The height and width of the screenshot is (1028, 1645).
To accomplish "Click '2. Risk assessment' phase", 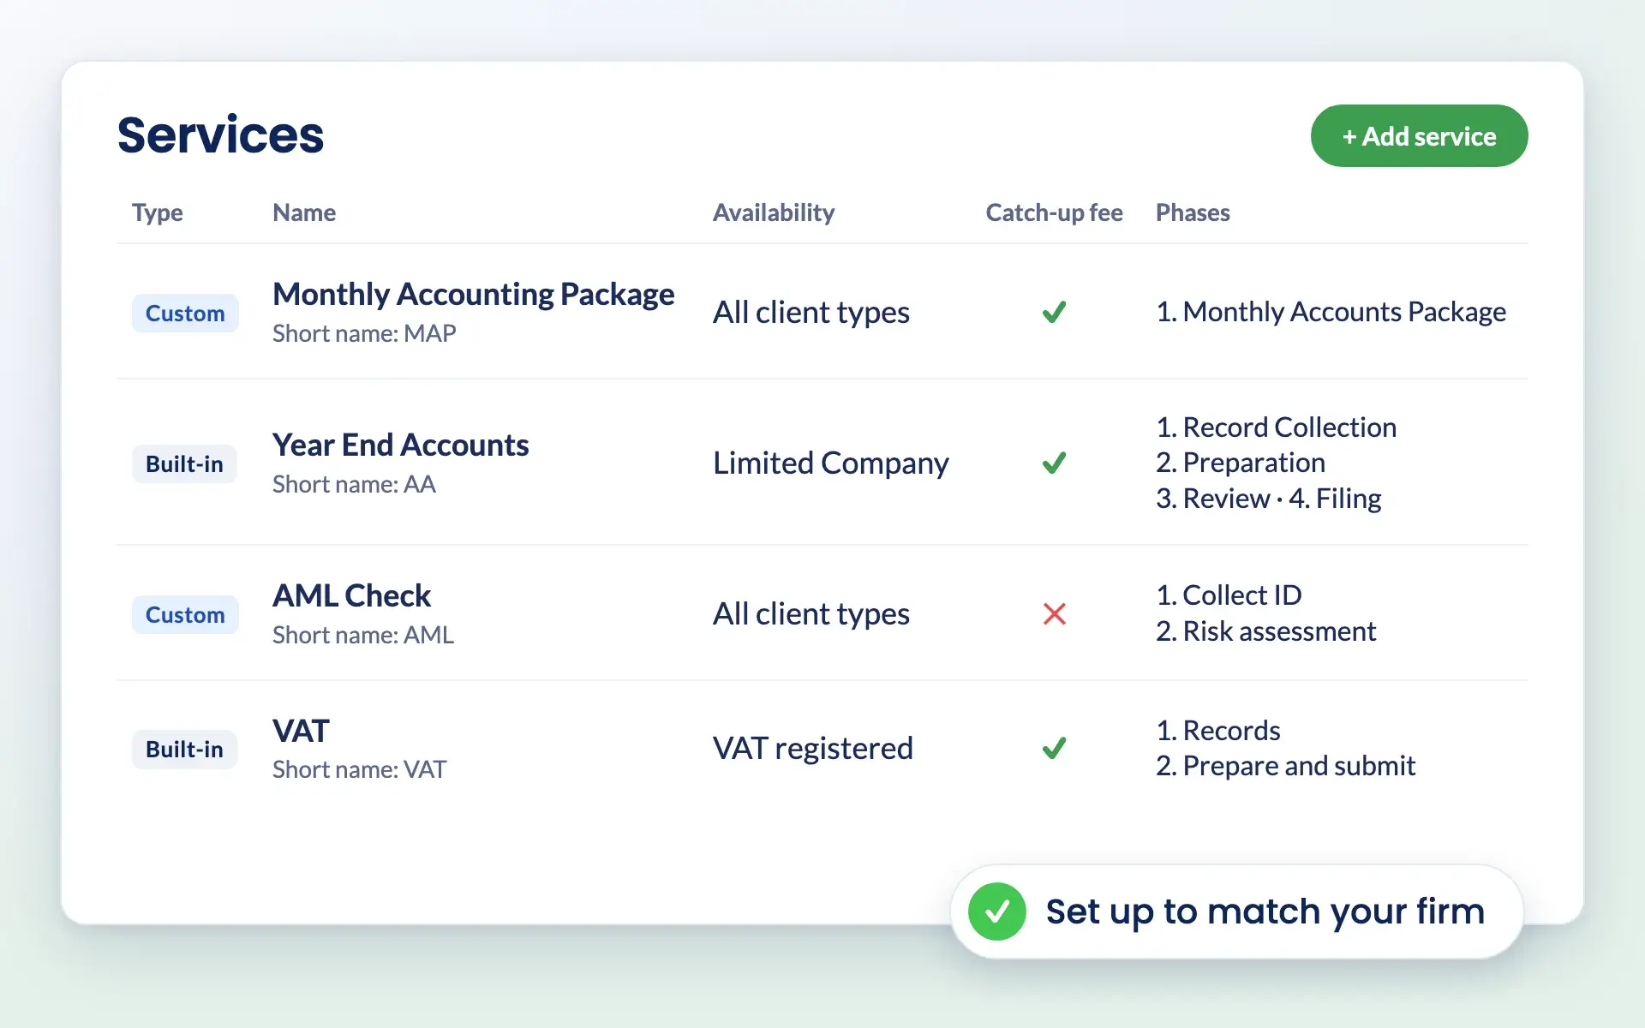I will point(1265,631).
